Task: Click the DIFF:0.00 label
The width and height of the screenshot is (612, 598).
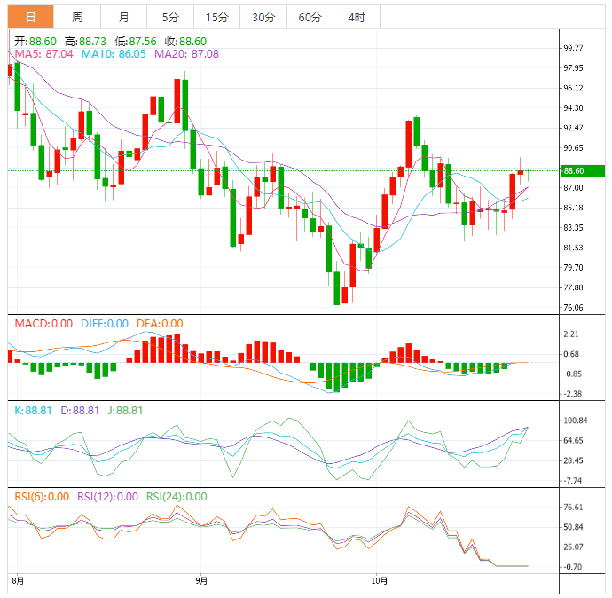Action: click(105, 324)
